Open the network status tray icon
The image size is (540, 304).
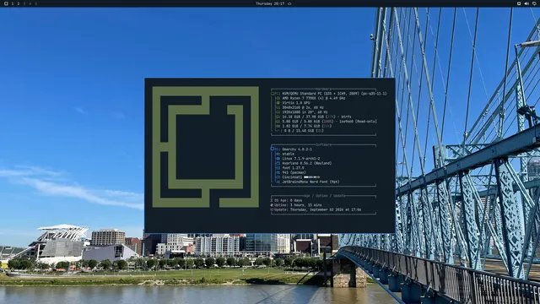pyautogui.click(x=519, y=3)
